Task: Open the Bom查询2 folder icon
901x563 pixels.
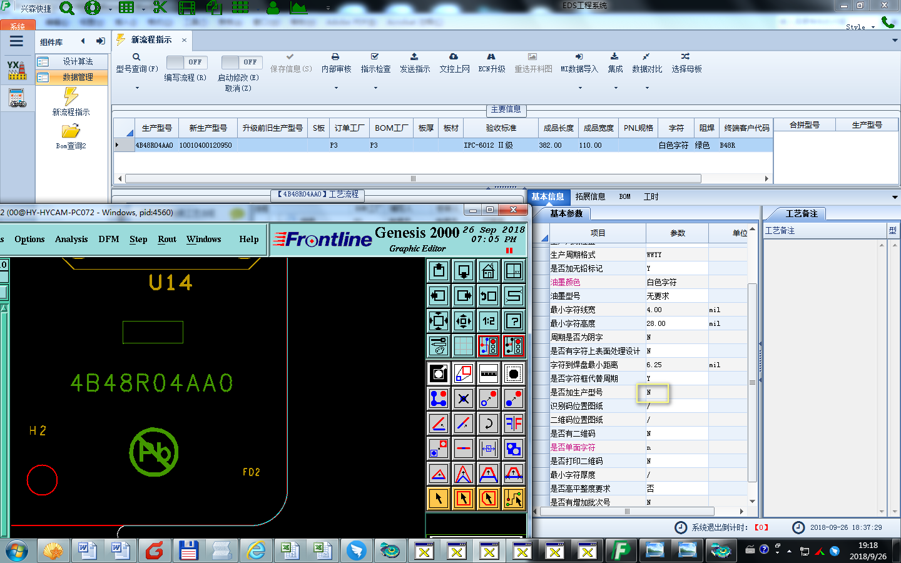Action: 71,131
